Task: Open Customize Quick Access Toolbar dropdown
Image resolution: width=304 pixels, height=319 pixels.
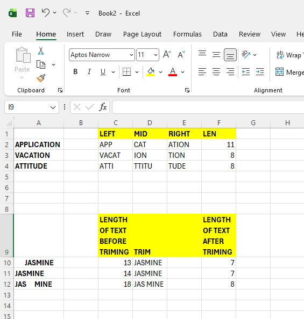Action: (87, 13)
